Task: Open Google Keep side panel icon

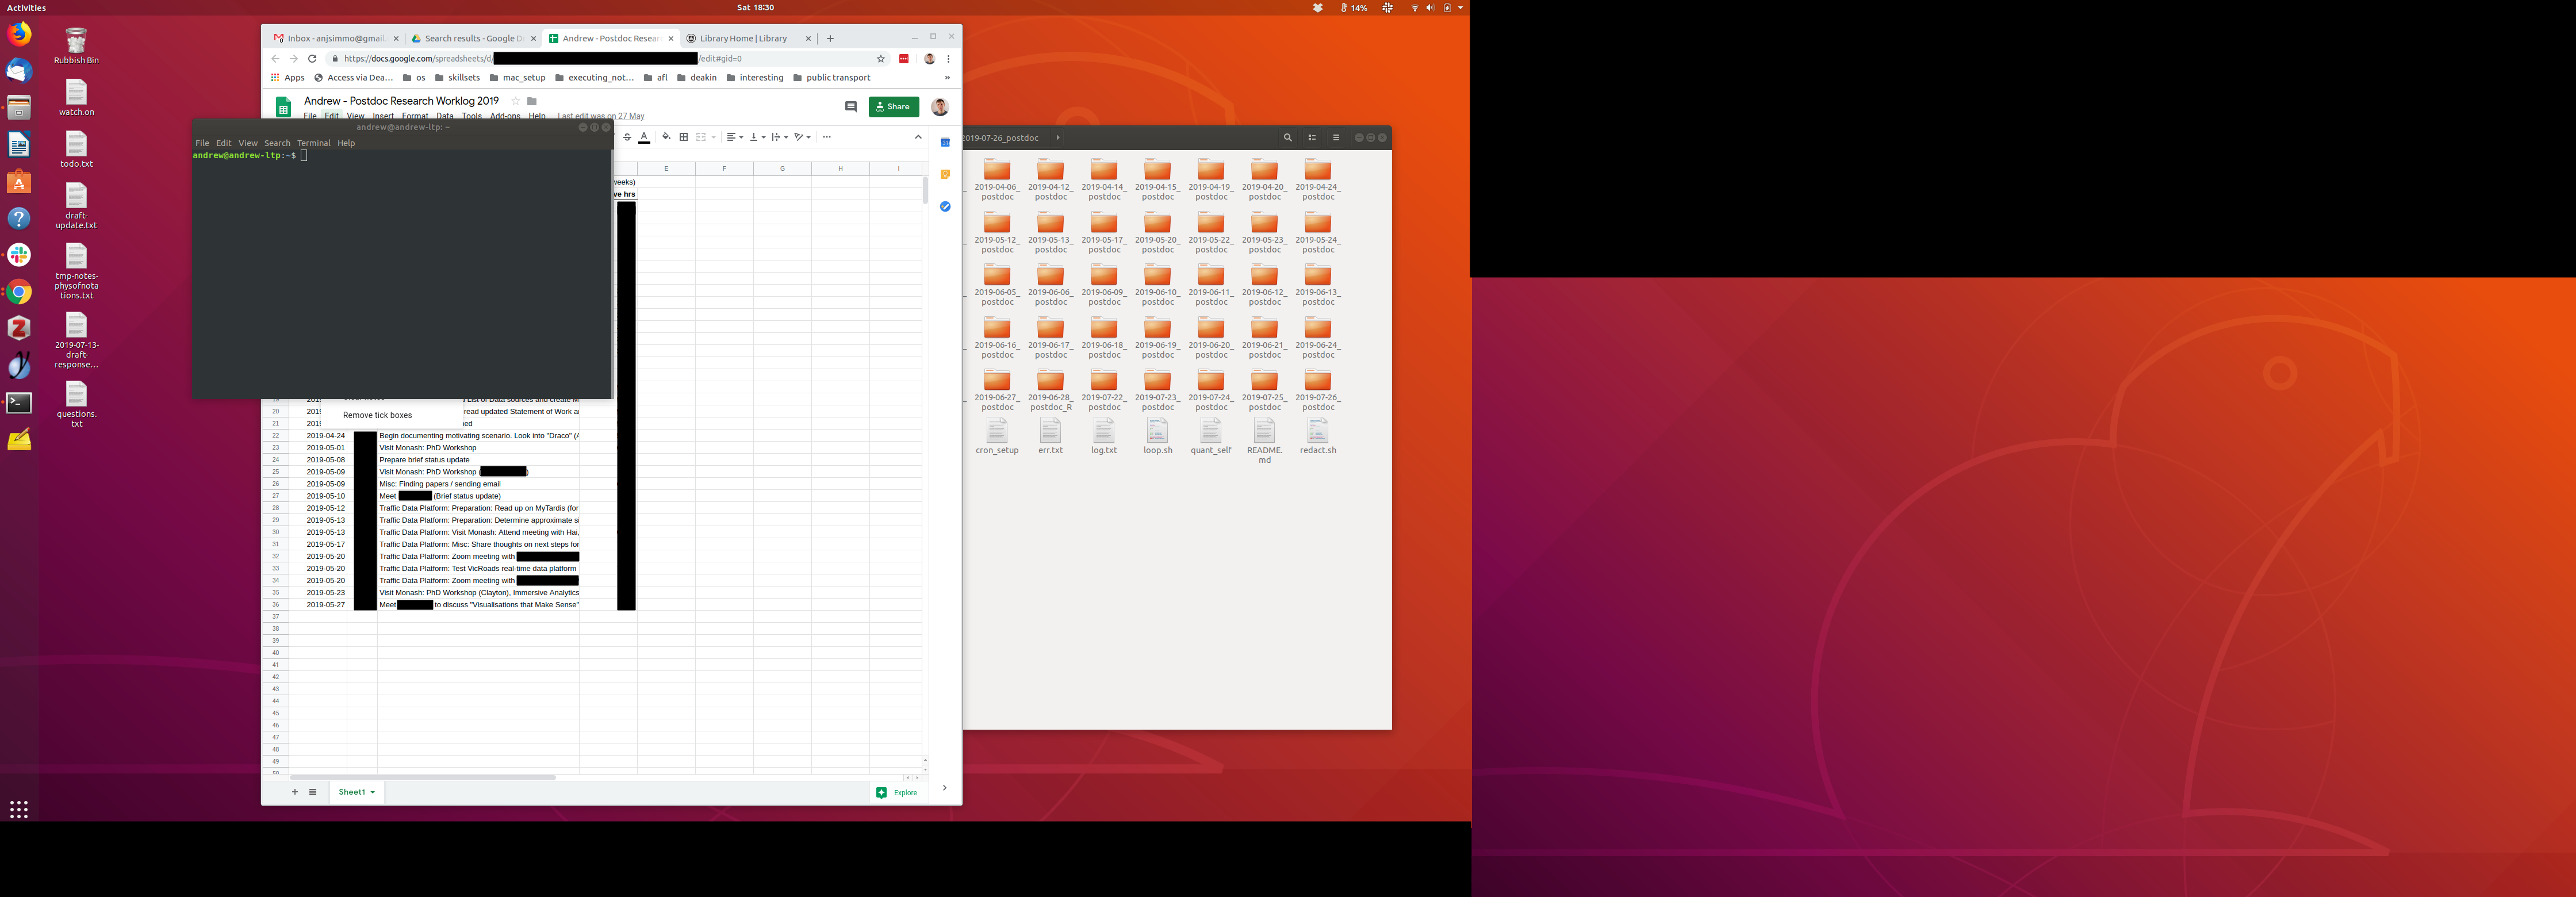Action: tap(945, 175)
